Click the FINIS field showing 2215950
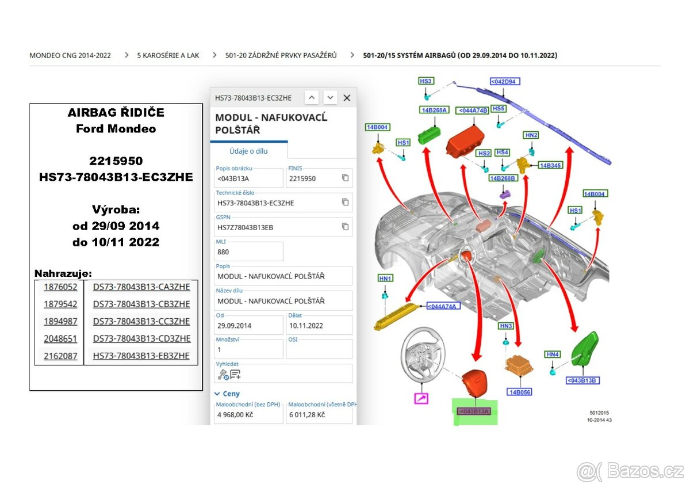This screenshot has height=488, width=690. click(319, 178)
